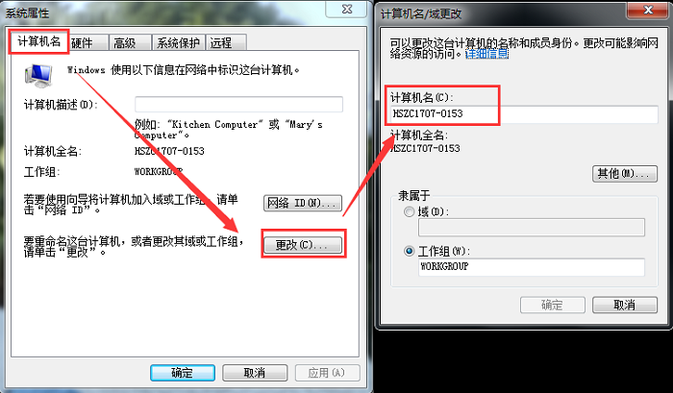Viewport: 673px width, 393px height.
Task: Click the computer monitor icon
Action: click(x=38, y=76)
